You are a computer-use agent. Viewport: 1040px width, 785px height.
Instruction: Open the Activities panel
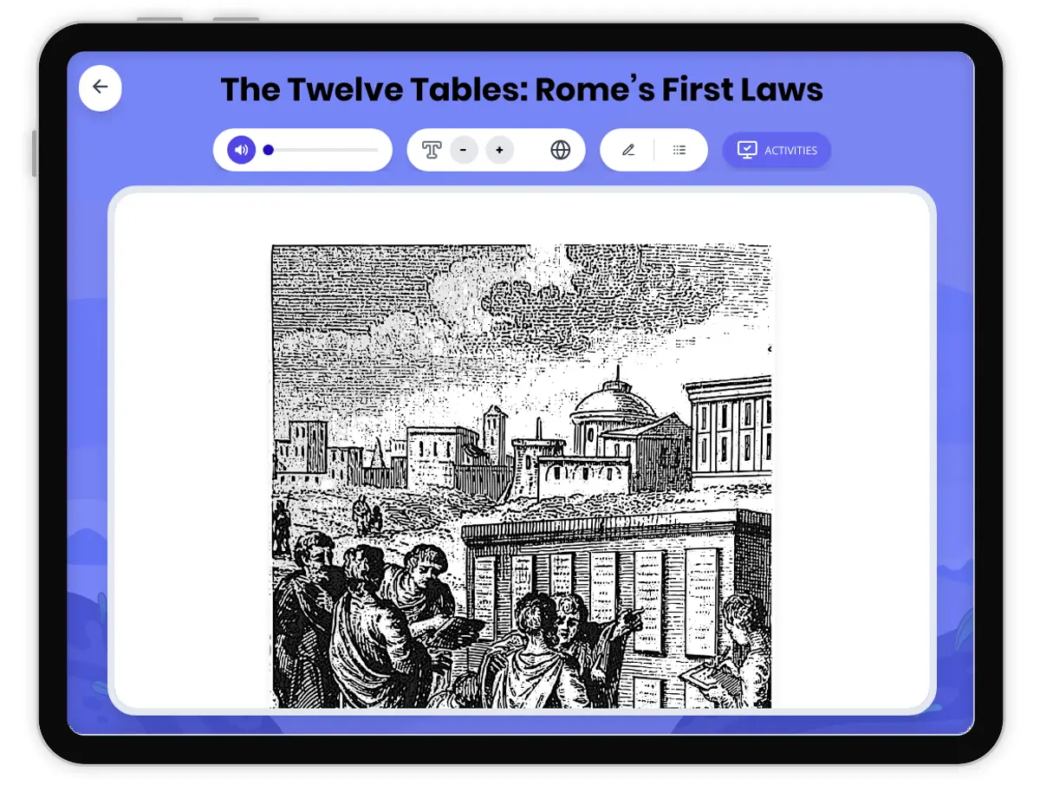[x=777, y=150]
